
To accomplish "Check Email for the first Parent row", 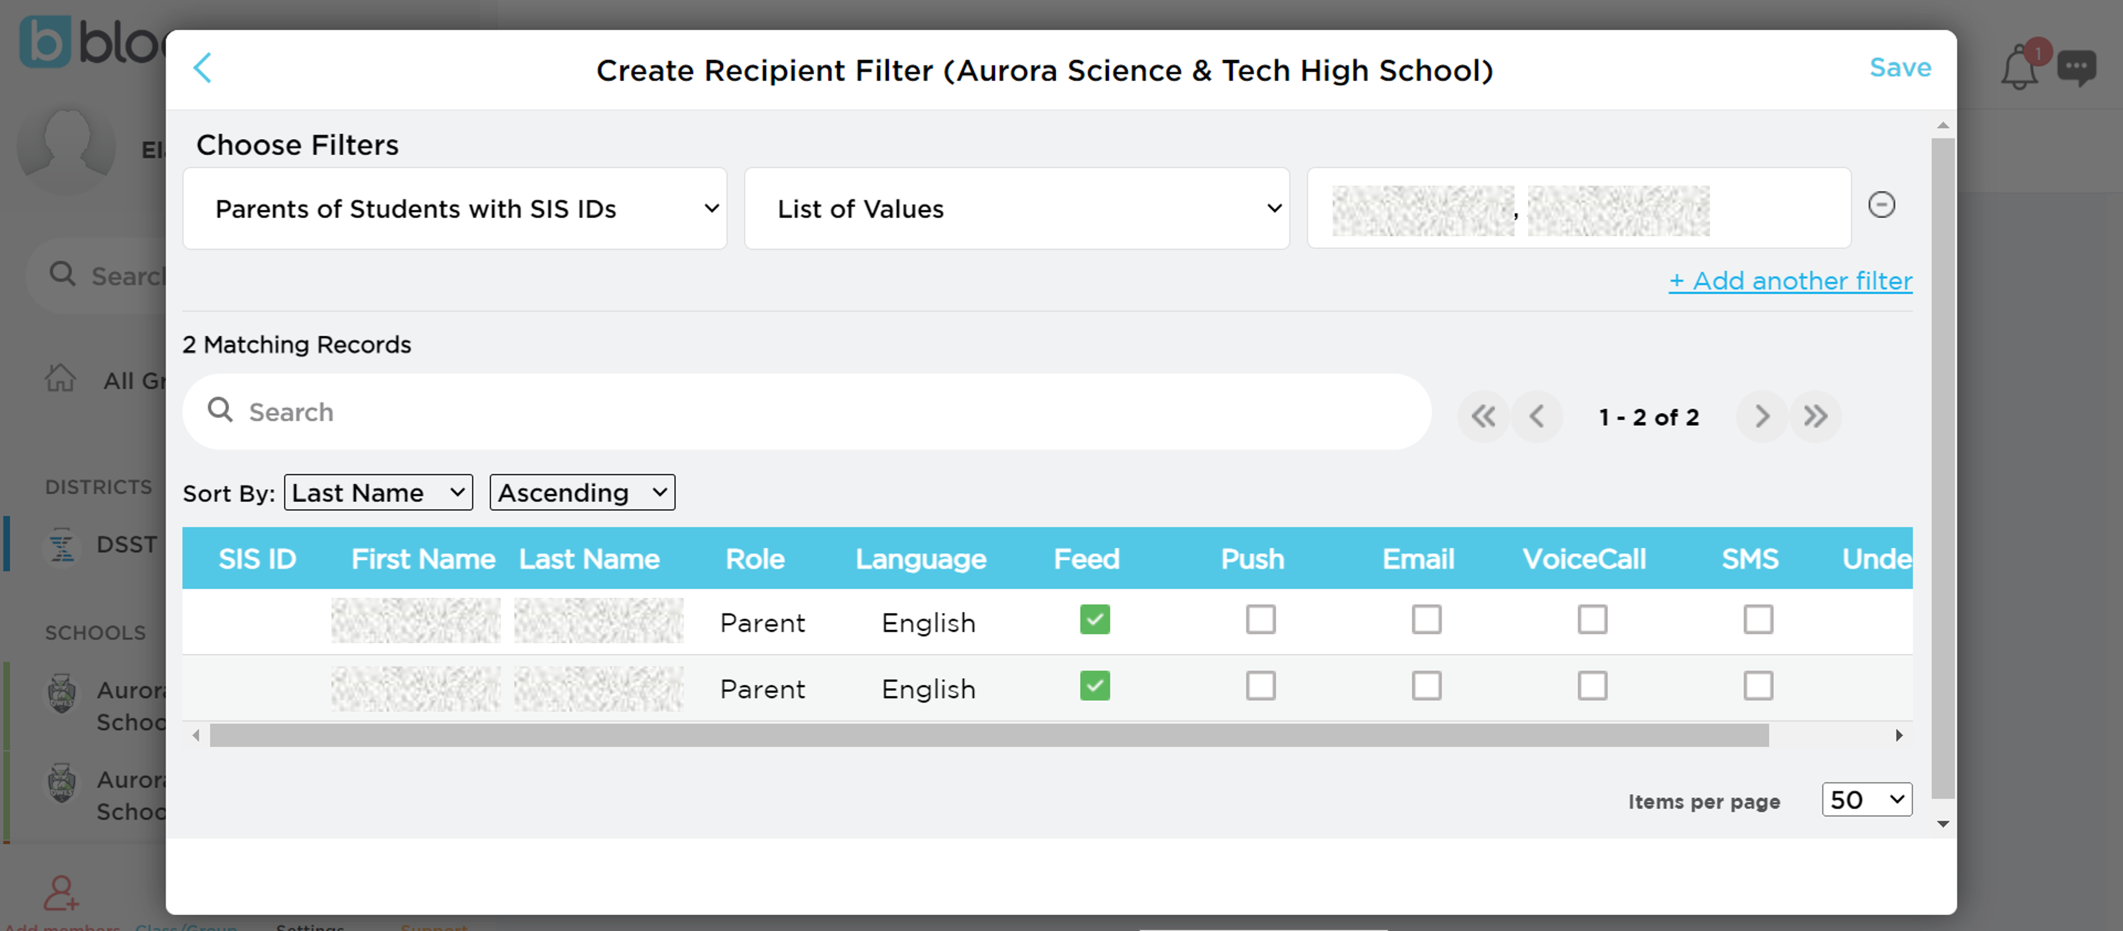I will 1427,620.
